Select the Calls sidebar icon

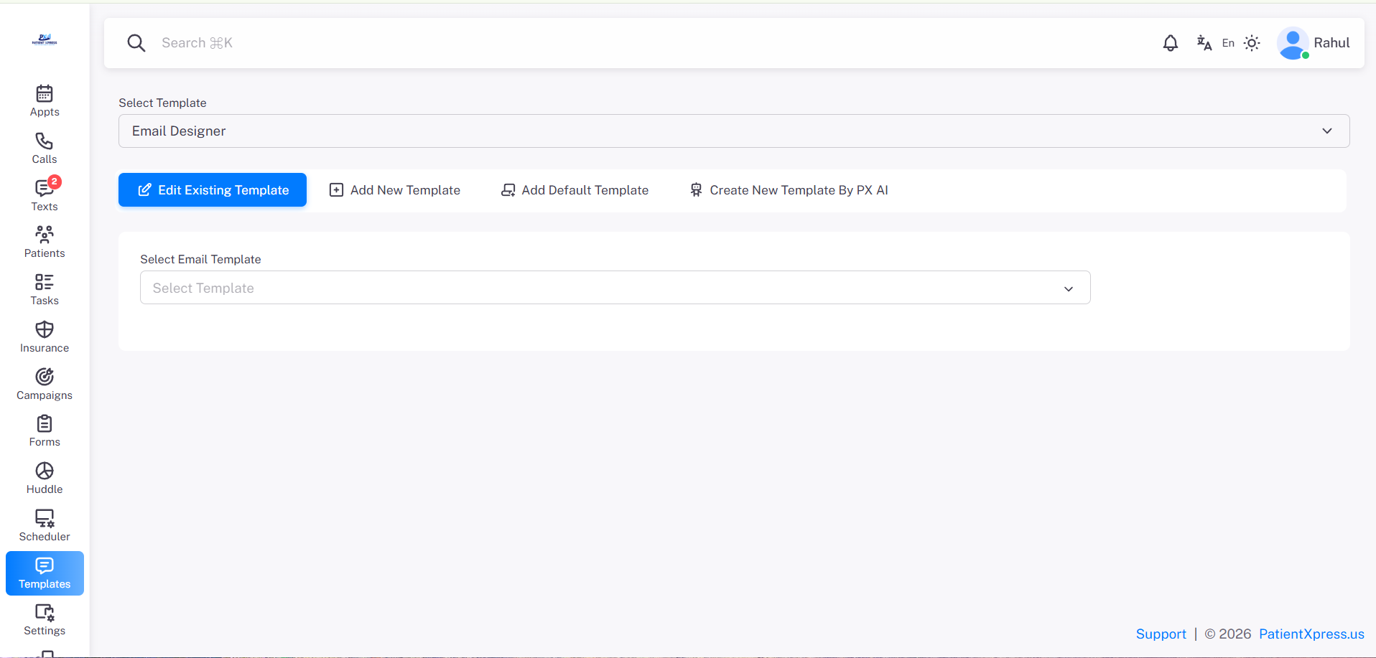point(44,147)
